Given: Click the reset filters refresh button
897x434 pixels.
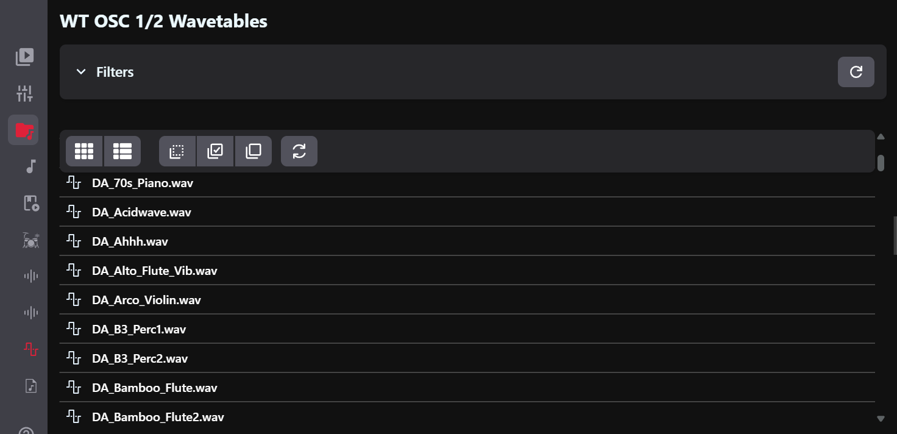Looking at the screenshot, I should click(x=856, y=72).
